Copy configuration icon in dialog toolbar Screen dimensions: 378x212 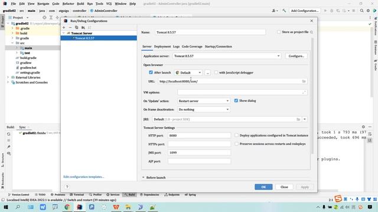tap(76, 28)
